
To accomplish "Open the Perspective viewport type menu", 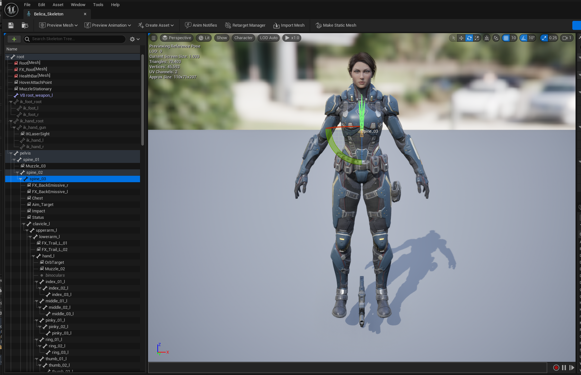I will pyautogui.click(x=177, y=38).
